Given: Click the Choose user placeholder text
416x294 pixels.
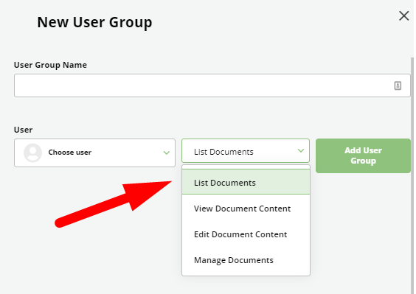Looking at the screenshot, I should tap(70, 153).
